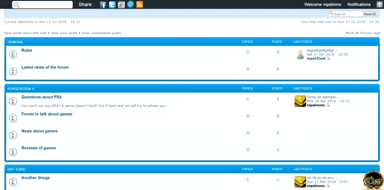Open the Un título de pru... topic
This screenshot has height=190, width=384.
click(322, 178)
